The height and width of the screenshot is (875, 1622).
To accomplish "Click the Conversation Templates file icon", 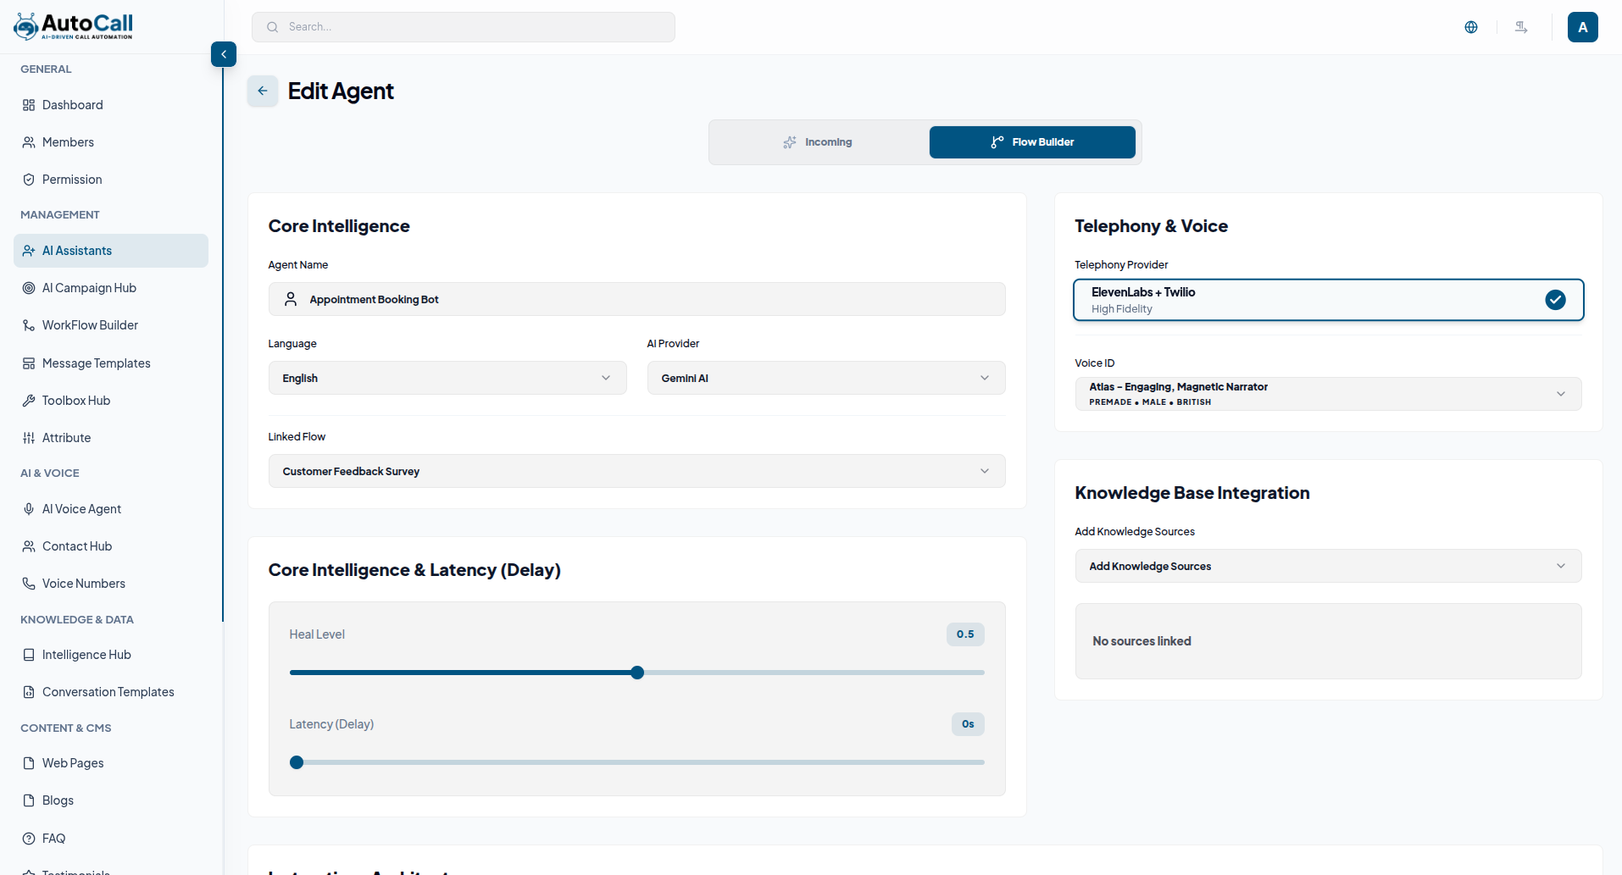I will click(x=29, y=692).
